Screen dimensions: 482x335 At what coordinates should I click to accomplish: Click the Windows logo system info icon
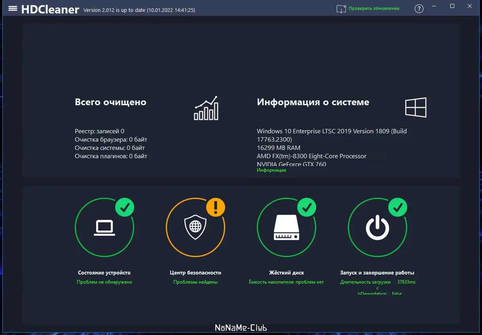pyautogui.click(x=416, y=107)
